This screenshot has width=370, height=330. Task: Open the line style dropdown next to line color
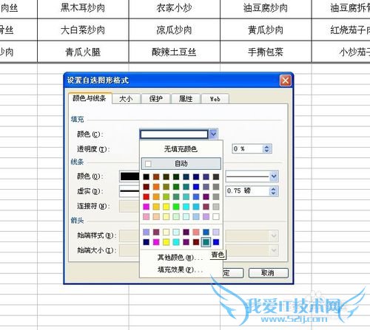pyautogui.click(x=274, y=176)
